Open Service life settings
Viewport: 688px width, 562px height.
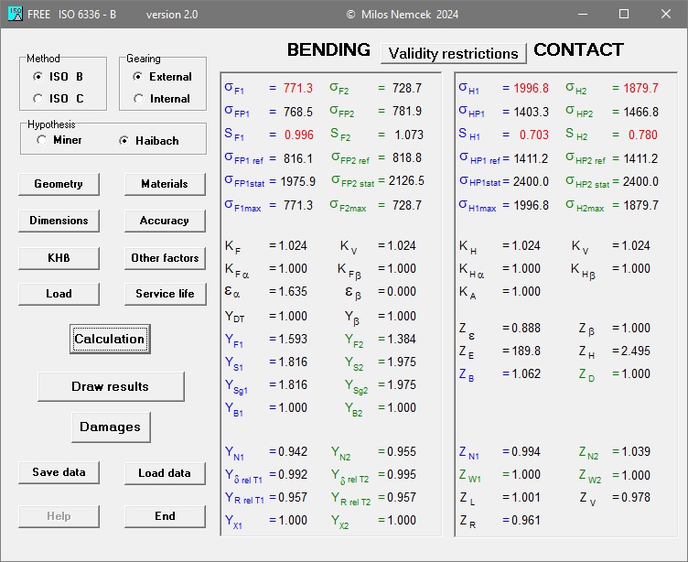165,294
